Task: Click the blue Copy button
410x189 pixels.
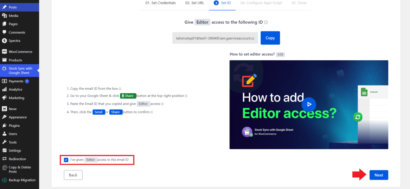Action: click(270, 38)
